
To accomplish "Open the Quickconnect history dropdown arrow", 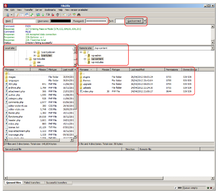I will pos(145,21).
